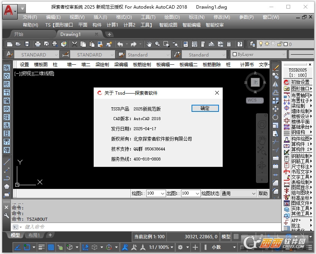Click the Undo arrow icon

[120, 44]
